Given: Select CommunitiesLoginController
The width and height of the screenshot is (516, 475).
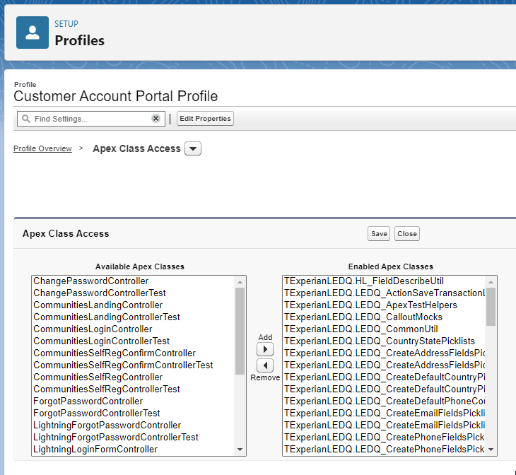Looking at the screenshot, I should point(134,329).
